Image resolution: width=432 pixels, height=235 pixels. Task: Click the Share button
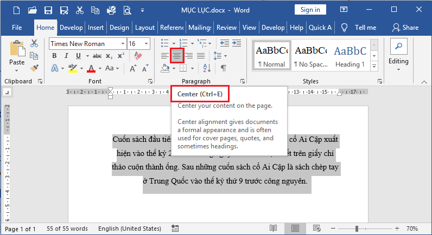coord(405,28)
